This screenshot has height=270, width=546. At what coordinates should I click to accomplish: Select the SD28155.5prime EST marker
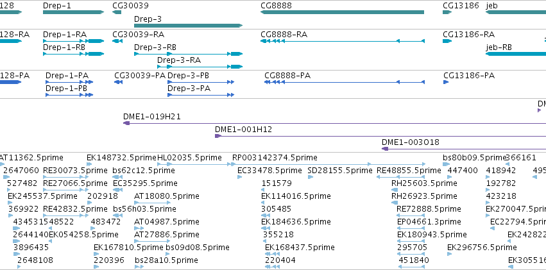coord(311,177)
